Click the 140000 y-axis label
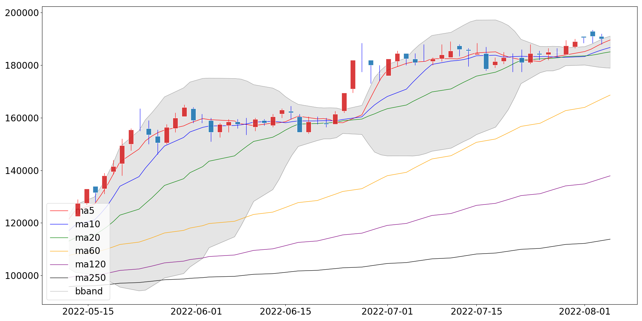This screenshot has height=321, width=642. (22, 171)
